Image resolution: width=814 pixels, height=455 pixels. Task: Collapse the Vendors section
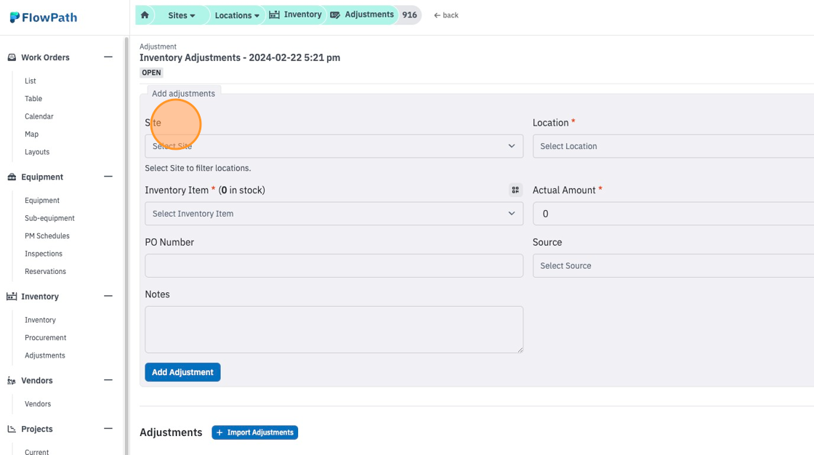click(x=108, y=380)
